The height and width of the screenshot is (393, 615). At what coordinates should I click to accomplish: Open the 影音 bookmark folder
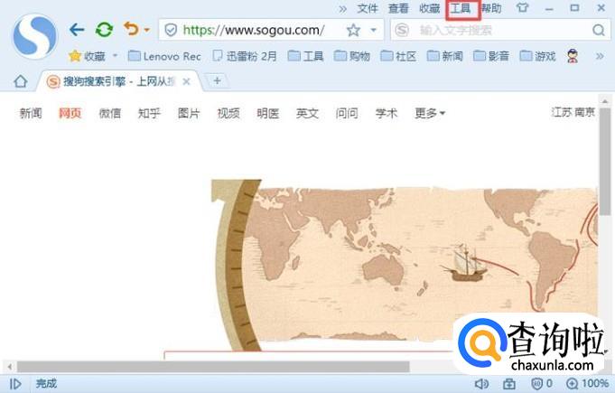point(491,56)
